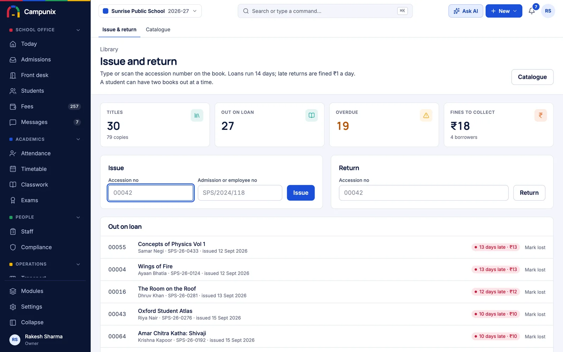Click the Return button
The image size is (563, 352).
click(x=529, y=193)
